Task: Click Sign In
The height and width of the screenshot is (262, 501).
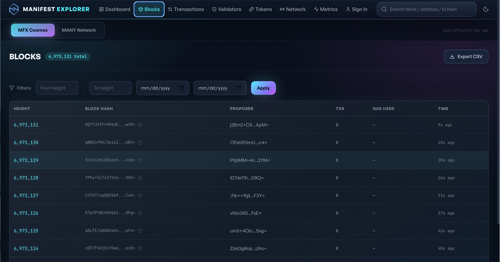Action: coord(357,9)
